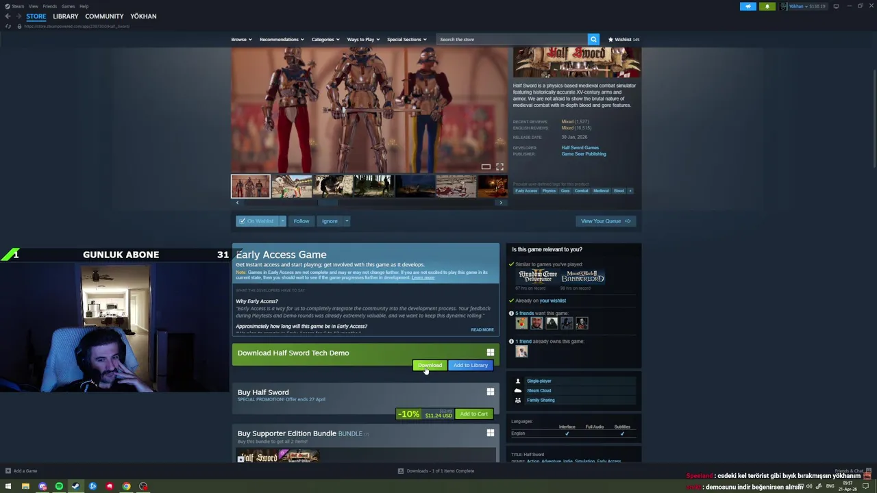
Task: Open the Game Seer Publishing link
Action: pos(584,153)
